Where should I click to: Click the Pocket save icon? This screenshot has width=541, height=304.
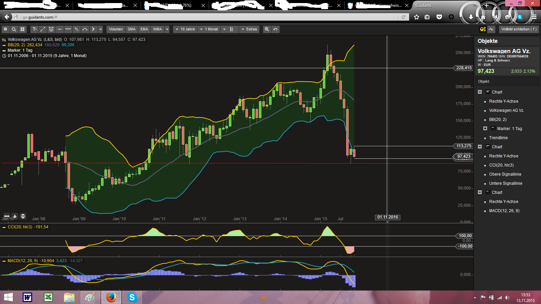click(x=439, y=17)
